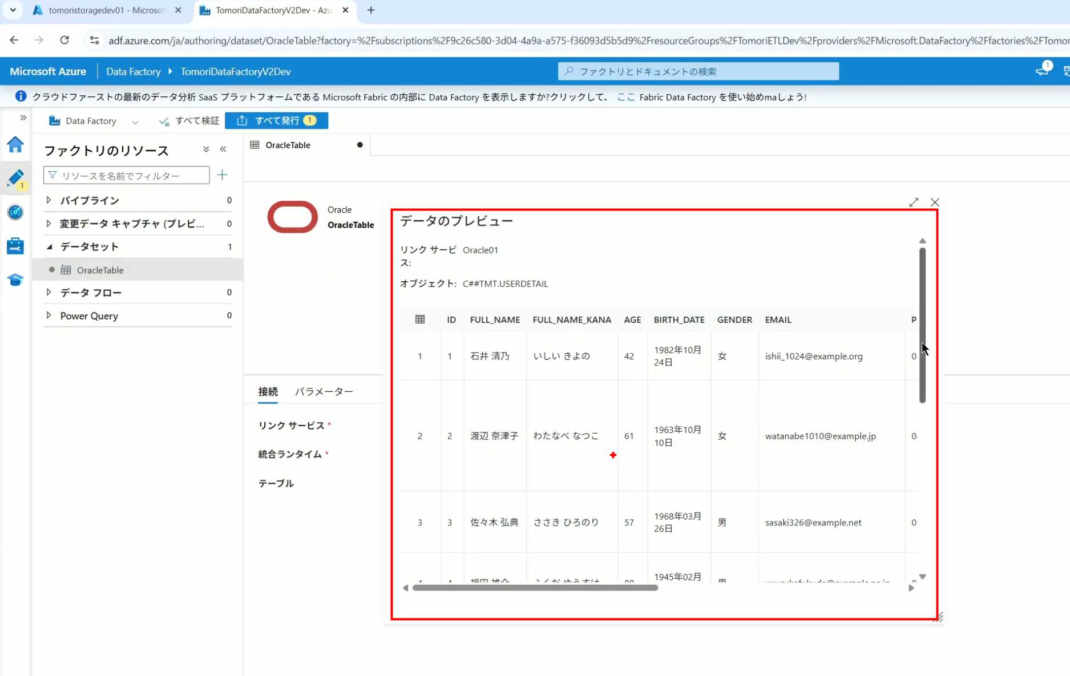The width and height of the screenshot is (1070, 676).
Task: Expand the data preview popup to fullscreen
Action: tap(914, 203)
